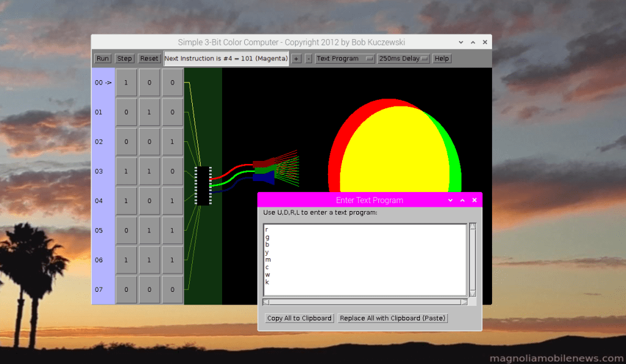Minimize the Enter Text Program dialog
This screenshot has height=364, width=626.
[x=450, y=200]
